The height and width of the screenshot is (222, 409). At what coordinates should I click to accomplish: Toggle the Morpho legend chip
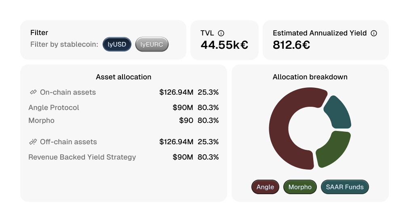pyautogui.click(x=300, y=187)
